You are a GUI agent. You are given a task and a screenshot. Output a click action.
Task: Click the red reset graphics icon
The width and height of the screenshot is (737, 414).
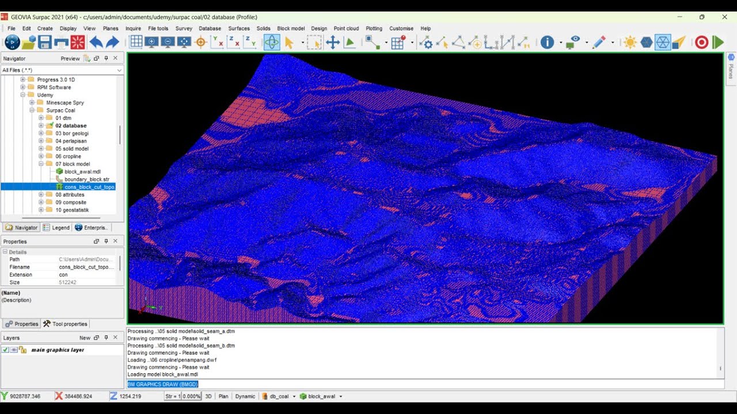tap(78, 42)
